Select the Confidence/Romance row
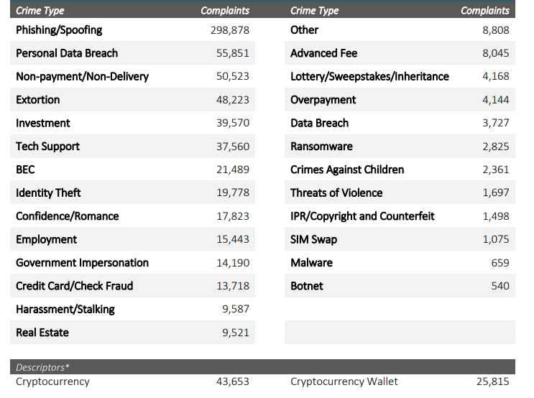 pyautogui.click(x=132, y=216)
